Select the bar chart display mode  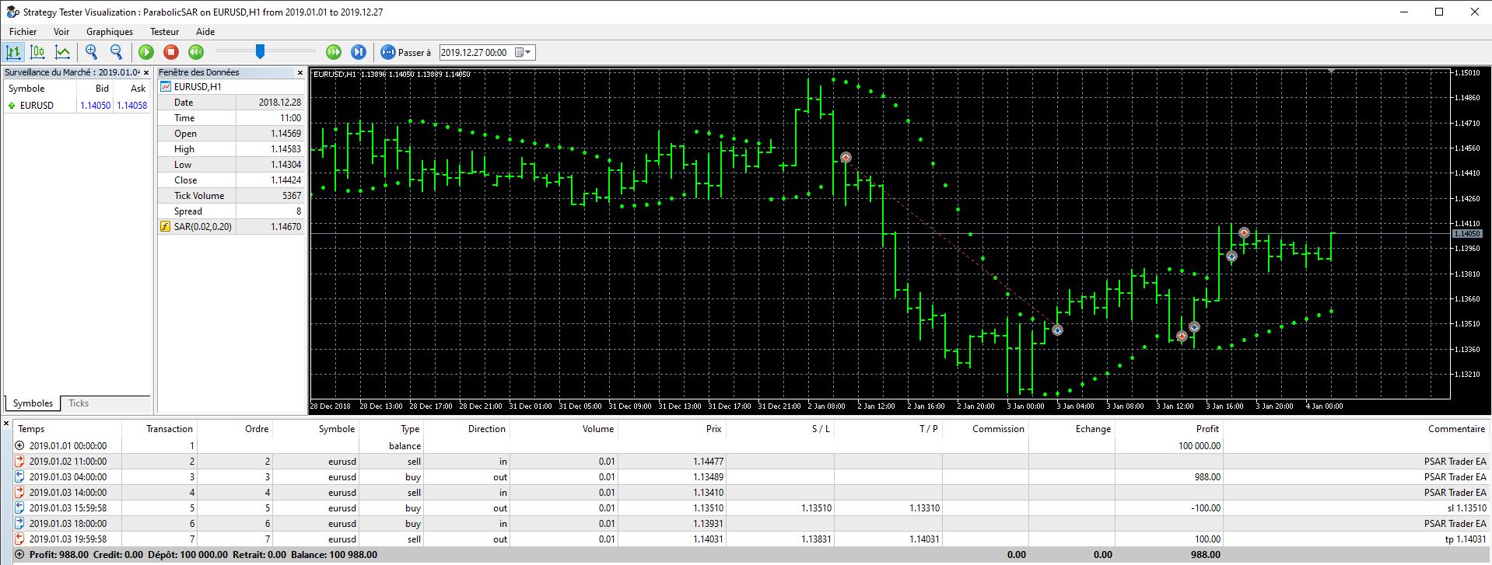pos(13,52)
